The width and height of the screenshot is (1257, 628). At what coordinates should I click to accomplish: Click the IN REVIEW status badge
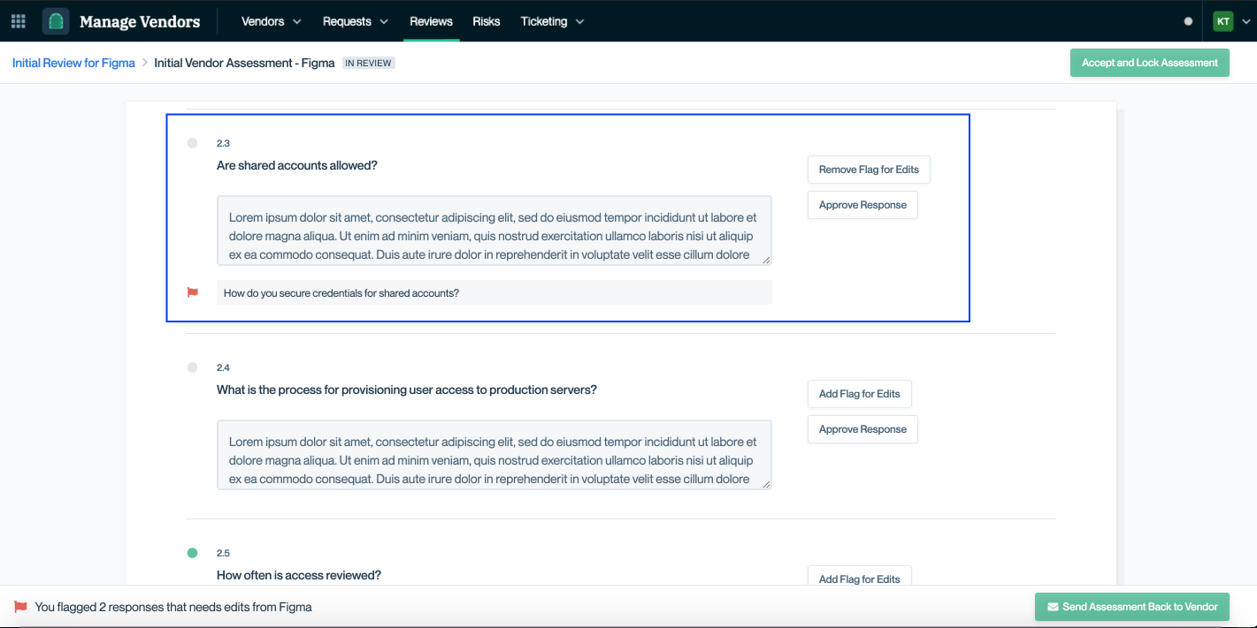pyautogui.click(x=369, y=63)
